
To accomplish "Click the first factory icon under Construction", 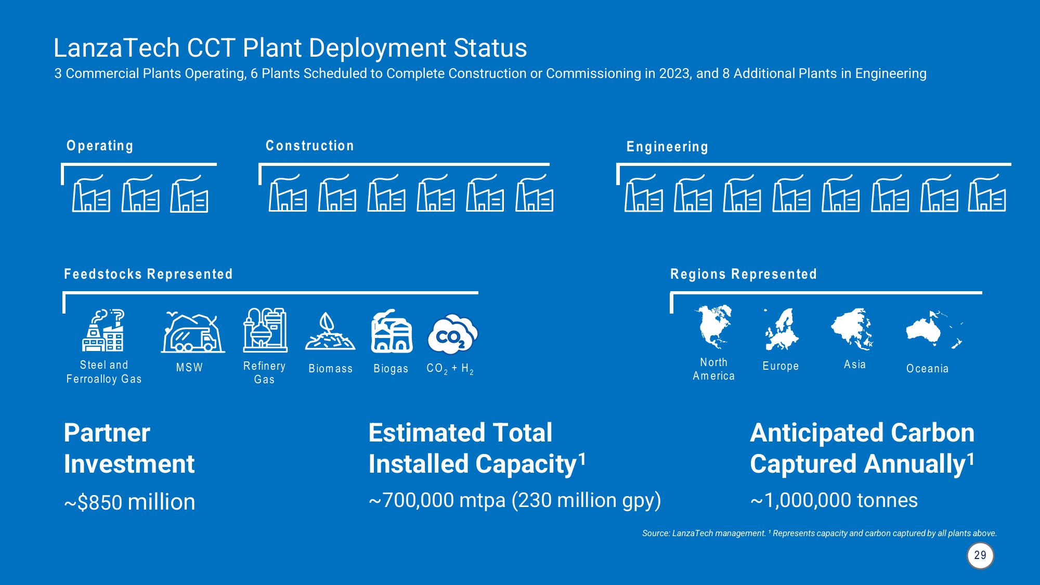I will pos(288,192).
